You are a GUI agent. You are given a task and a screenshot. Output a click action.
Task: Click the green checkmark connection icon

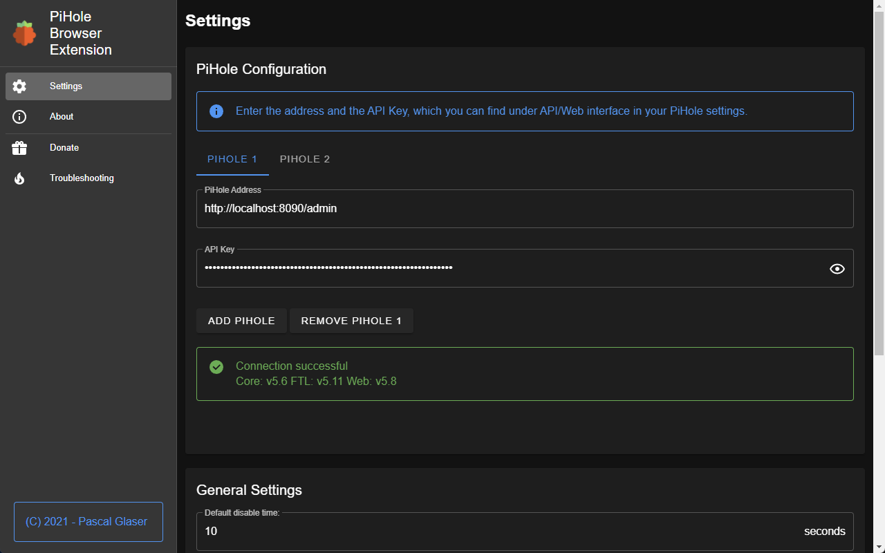pos(216,366)
